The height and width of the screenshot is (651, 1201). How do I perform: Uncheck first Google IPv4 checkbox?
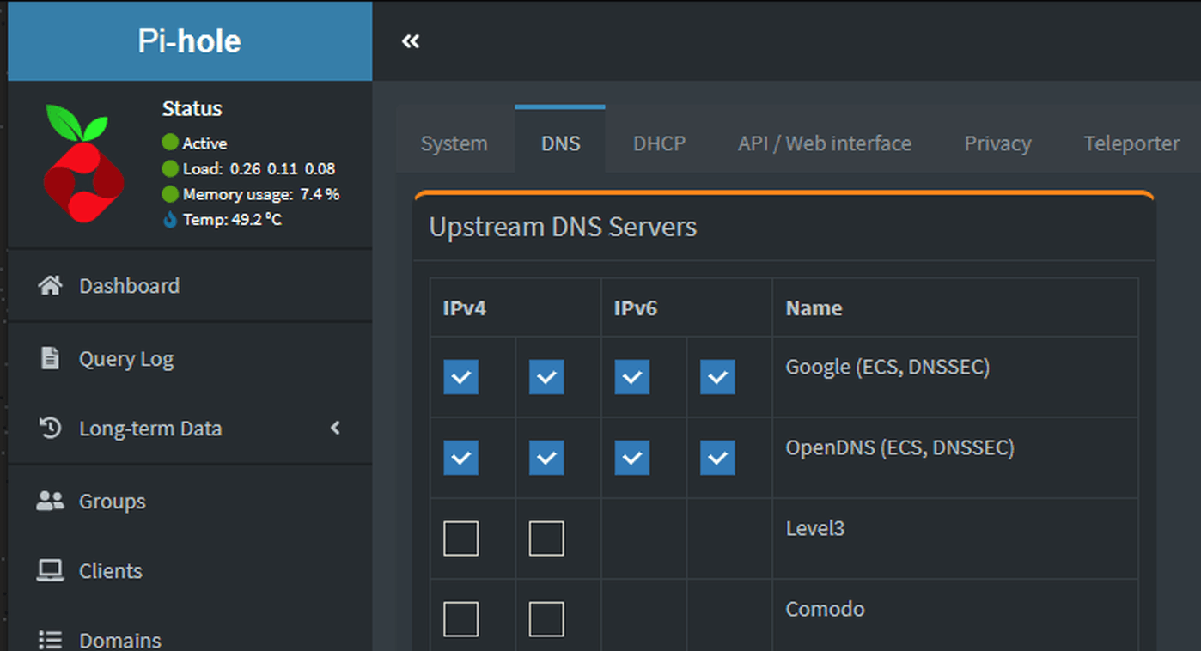[460, 377]
